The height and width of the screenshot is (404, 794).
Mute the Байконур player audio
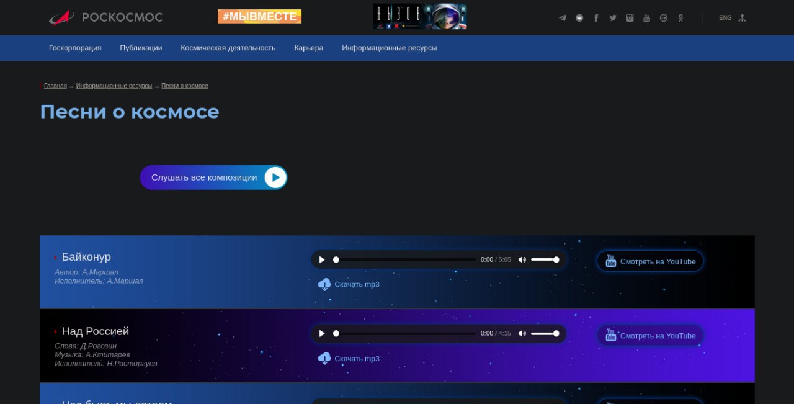(x=522, y=259)
